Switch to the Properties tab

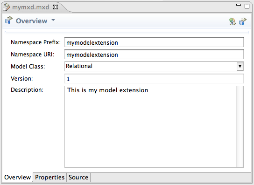[x=50, y=177]
